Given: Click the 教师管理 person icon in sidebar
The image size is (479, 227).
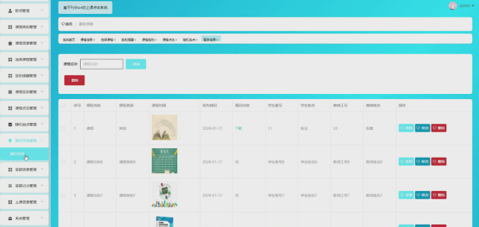Looking at the screenshot, I should point(10,11).
